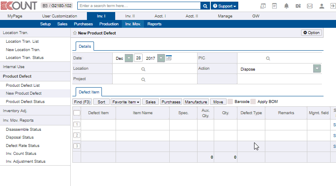The image size is (336, 186).
Task: Open the Sales submenu in blue bar
Action: click(x=62, y=24)
